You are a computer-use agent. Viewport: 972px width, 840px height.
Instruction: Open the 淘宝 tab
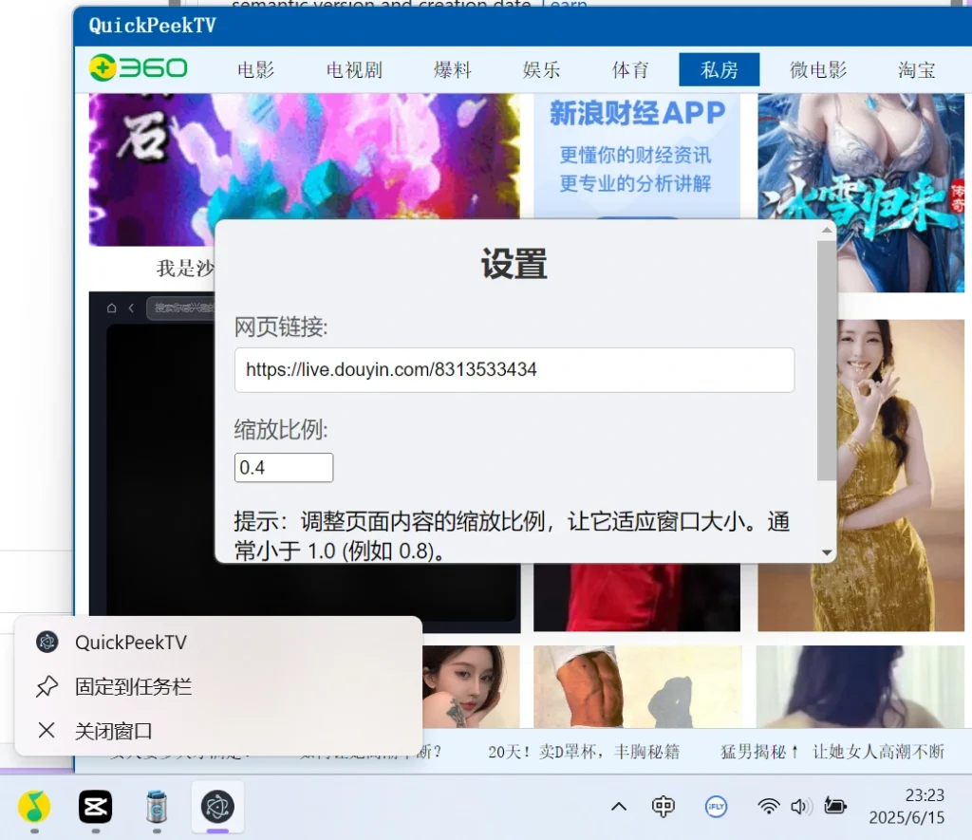click(916, 69)
